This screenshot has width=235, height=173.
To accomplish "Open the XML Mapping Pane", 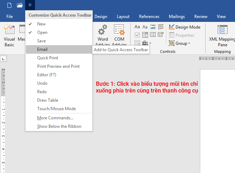I will coord(222,36).
